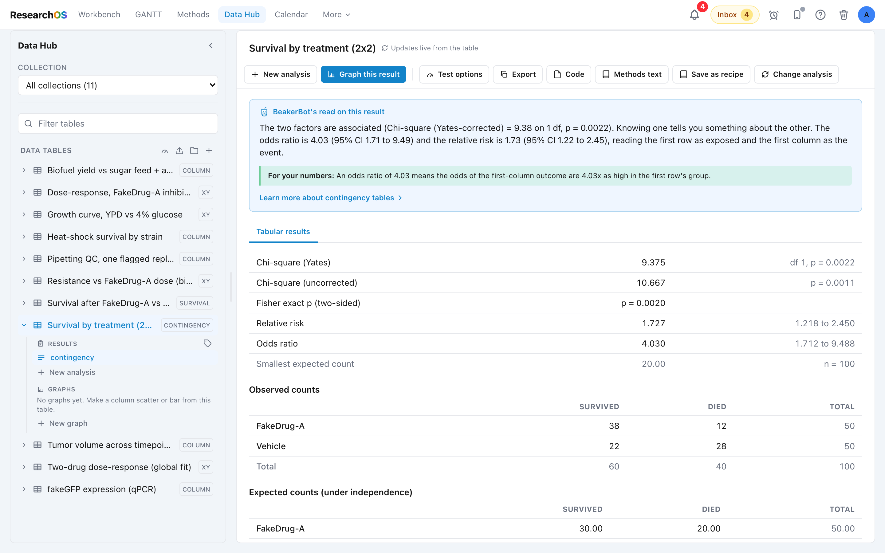Go to Methods page
This screenshot has height=553, width=885.
(x=193, y=15)
